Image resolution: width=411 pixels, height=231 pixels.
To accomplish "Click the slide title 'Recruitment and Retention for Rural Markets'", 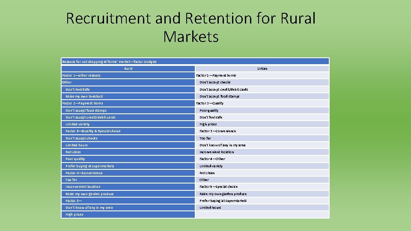I will pos(191,27).
